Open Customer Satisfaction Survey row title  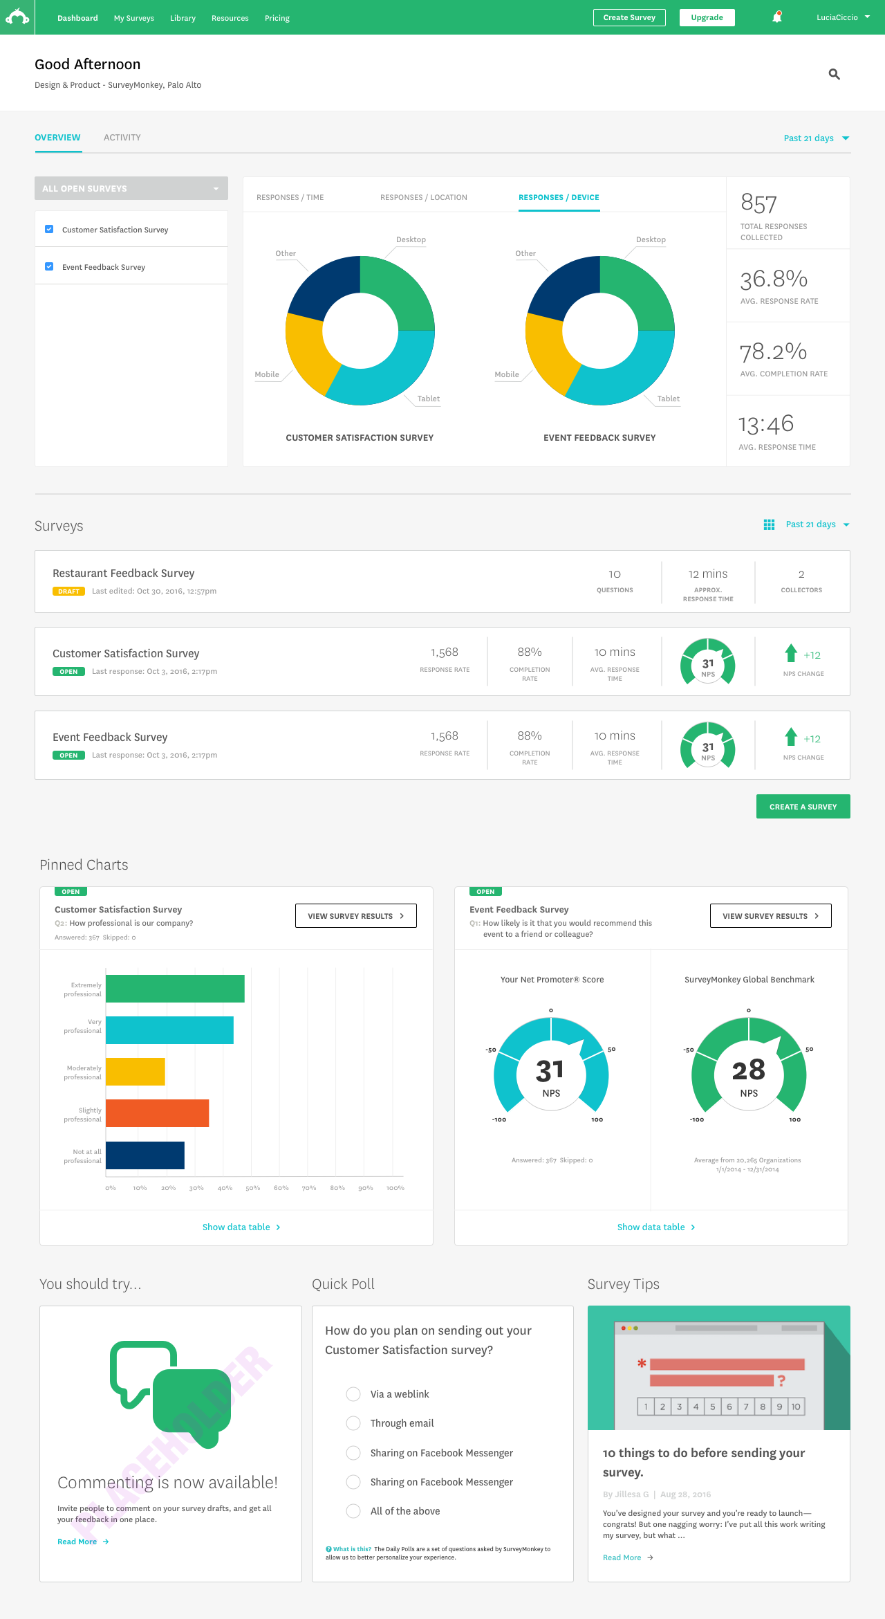coord(126,653)
